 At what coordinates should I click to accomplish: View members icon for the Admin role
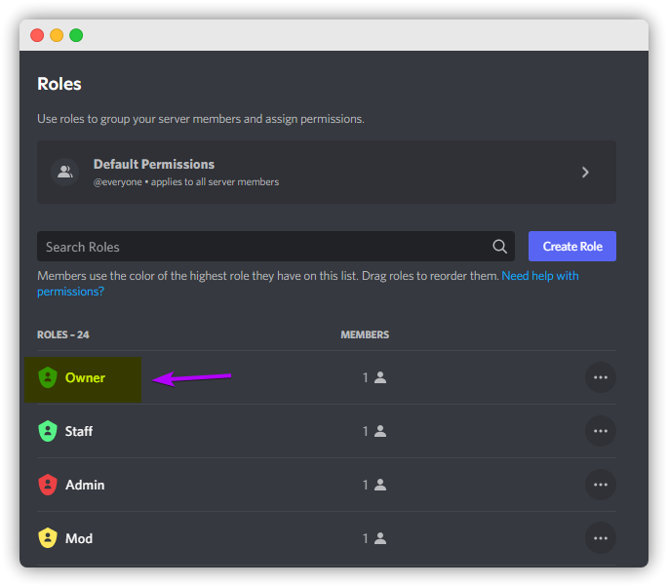click(380, 485)
